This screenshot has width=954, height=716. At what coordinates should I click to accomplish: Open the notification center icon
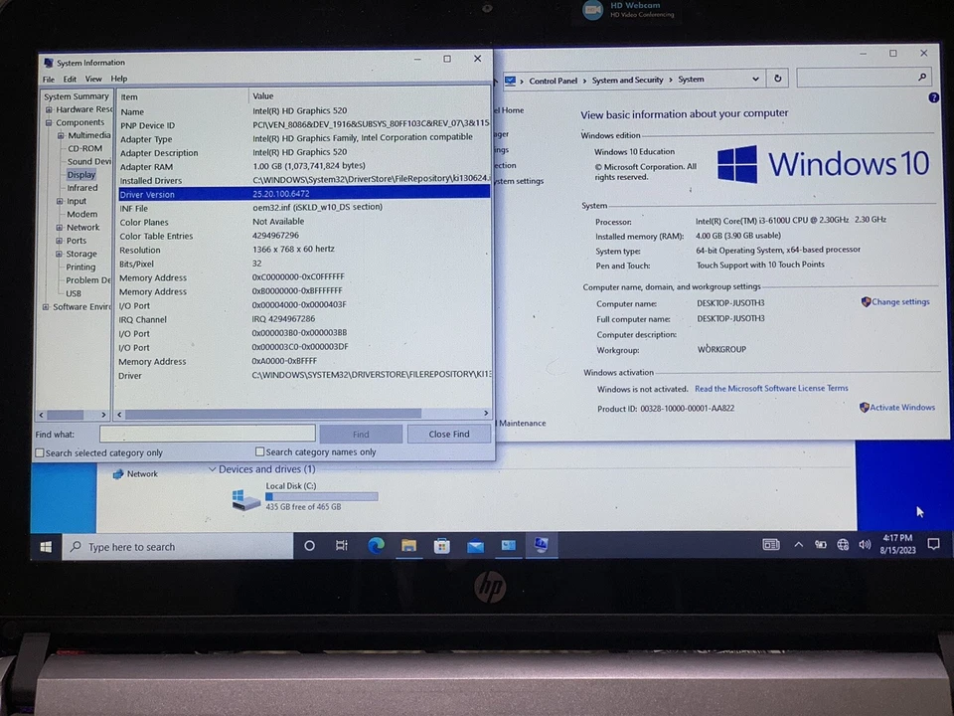933,545
